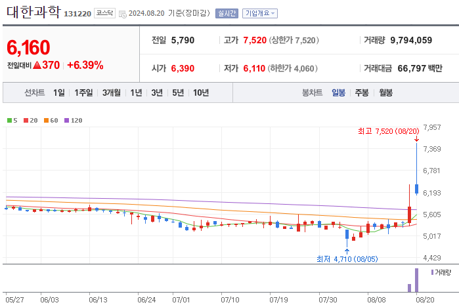Click the 시가 6,390 value

[x=183, y=68]
